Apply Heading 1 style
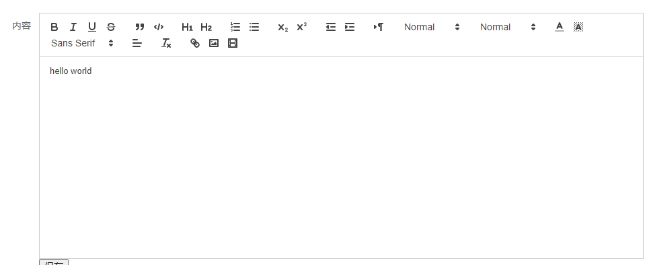Viewport: 647px width, 265px height. [x=188, y=28]
